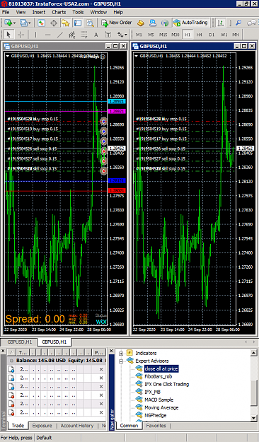This screenshot has width=259, height=442.
Task: Switch to H4 timeframe
Action: [x=200, y=35]
